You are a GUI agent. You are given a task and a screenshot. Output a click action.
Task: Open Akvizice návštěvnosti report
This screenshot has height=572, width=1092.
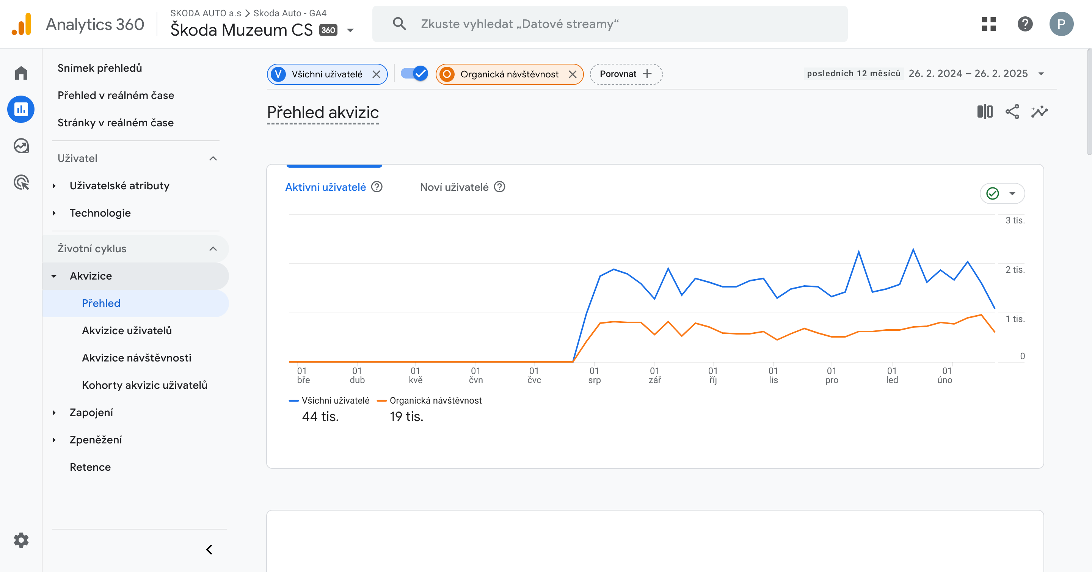coord(136,358)
